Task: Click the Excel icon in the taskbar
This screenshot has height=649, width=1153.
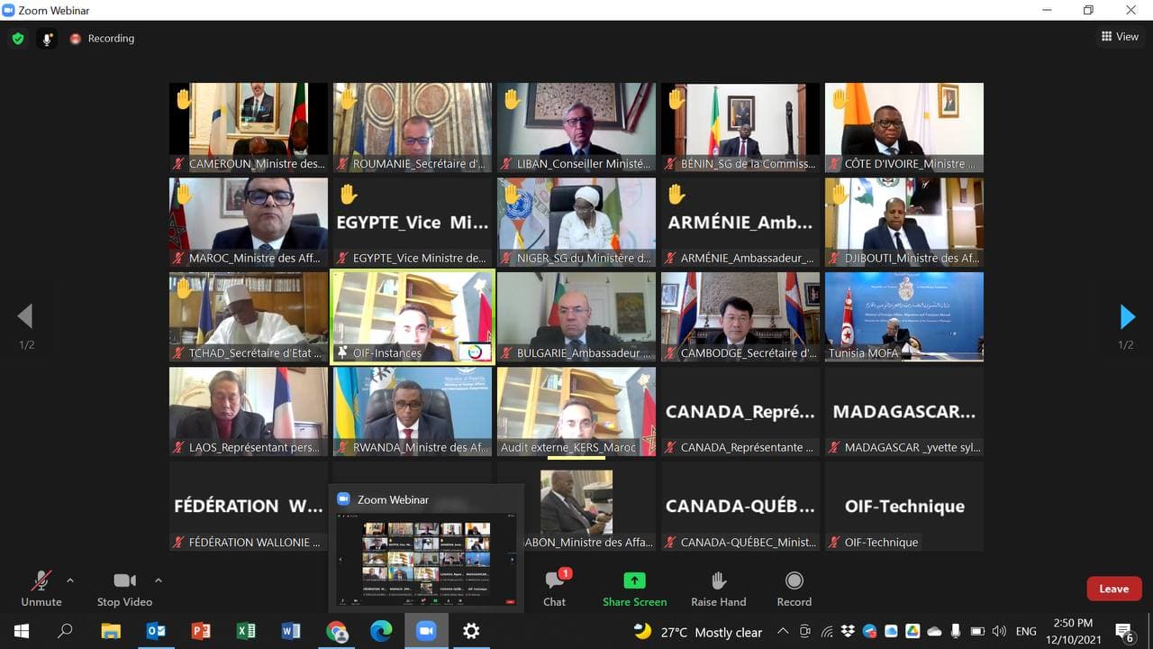Action: click(x=246, y=631)
